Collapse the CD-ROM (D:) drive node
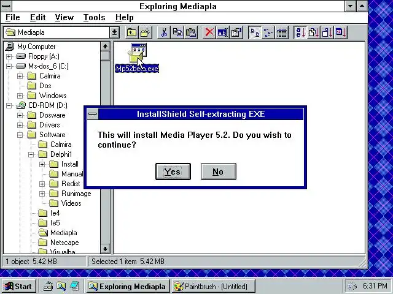This screenshot has height=294, width=393. 9,105
